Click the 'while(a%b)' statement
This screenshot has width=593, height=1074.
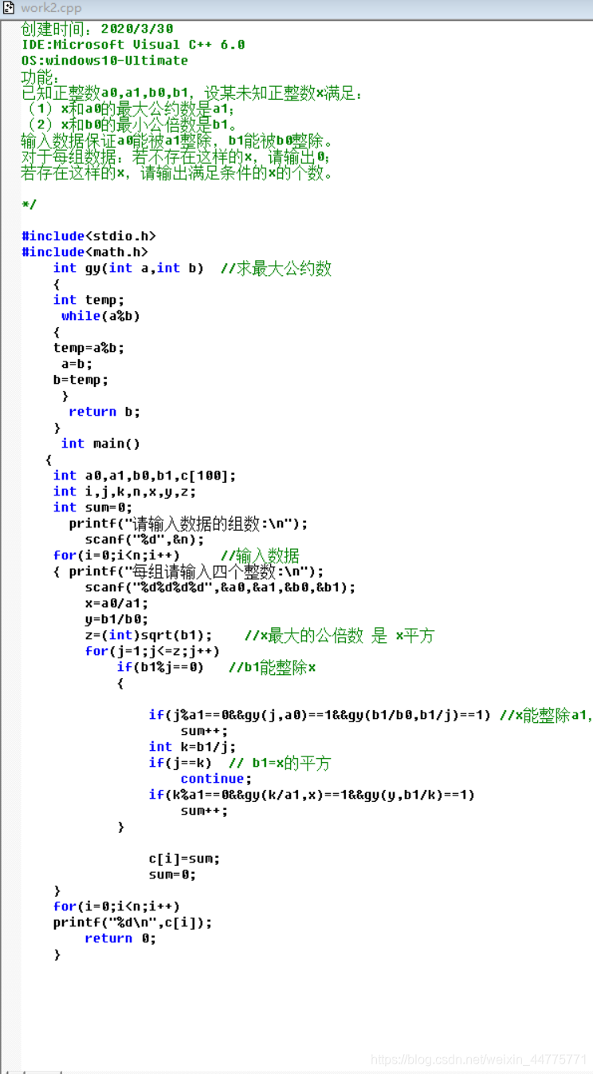100,316
